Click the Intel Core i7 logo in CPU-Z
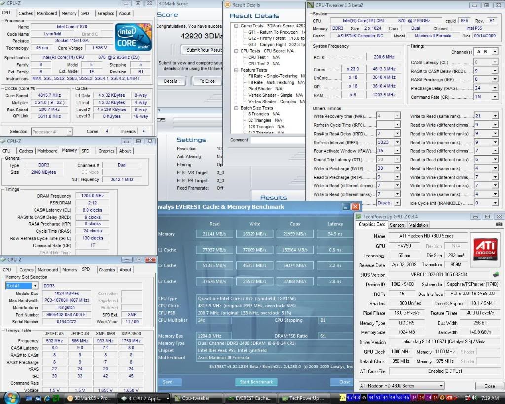This screenshot has height=404, width=505. [x=133, y=37]
